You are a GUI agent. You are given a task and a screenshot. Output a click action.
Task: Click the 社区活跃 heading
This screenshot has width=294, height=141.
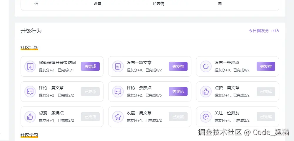click(x=29, y=48)
